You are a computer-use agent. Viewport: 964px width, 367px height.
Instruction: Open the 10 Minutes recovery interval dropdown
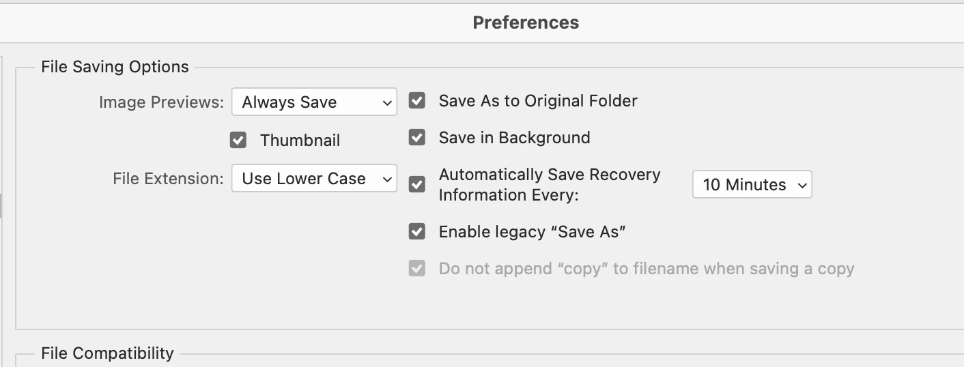coord(752,185)
